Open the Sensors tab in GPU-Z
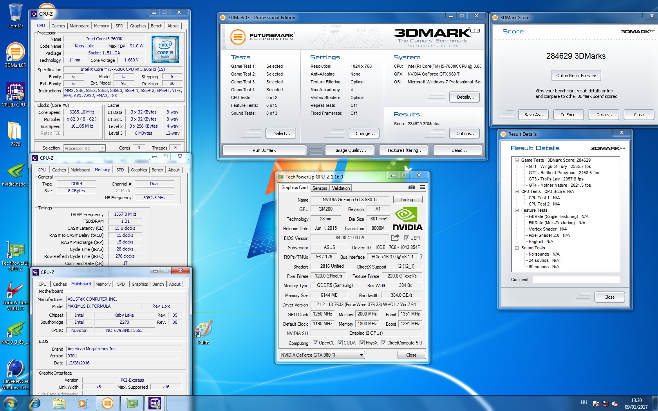 pyautogui.click(x=320, y=188)
